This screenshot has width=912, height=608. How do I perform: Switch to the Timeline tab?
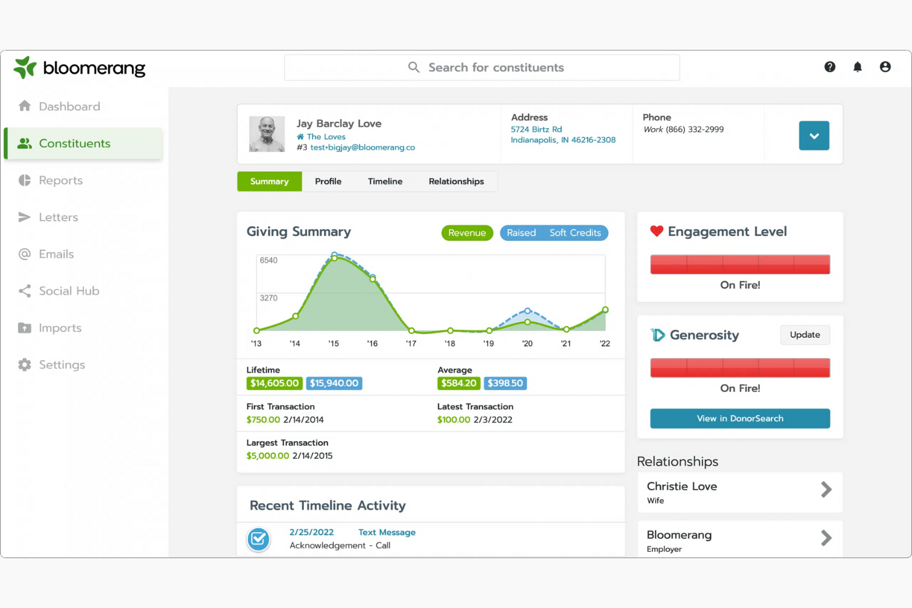click(385, 181)
